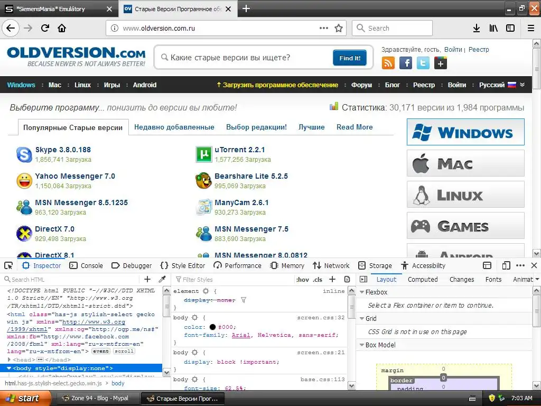541x406 pixels.
Task: Add a new CSS rule with plus
Action: click(x=332, y=279)
